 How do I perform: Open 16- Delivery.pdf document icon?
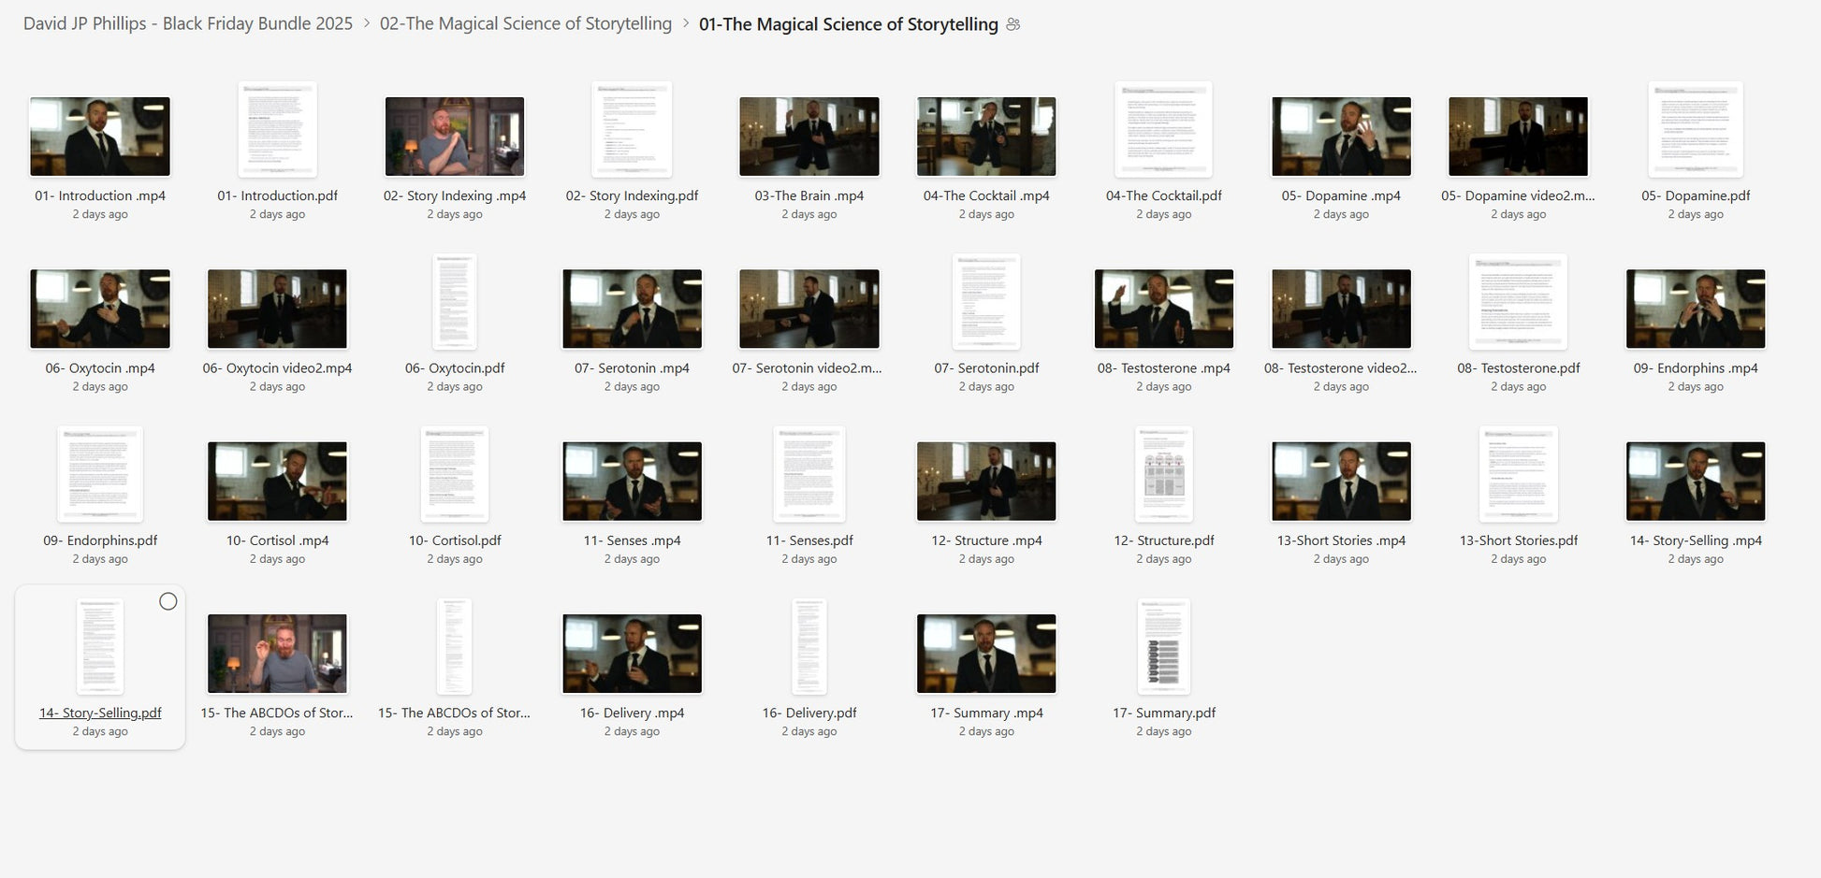click(x=809, y=647)
